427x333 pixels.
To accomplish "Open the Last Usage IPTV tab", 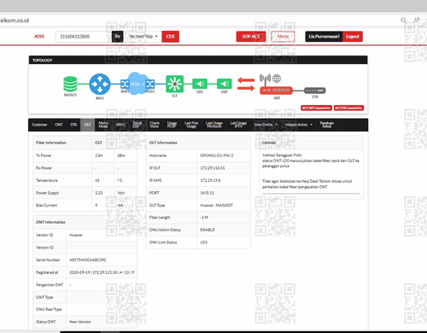I will pos(238,125).
